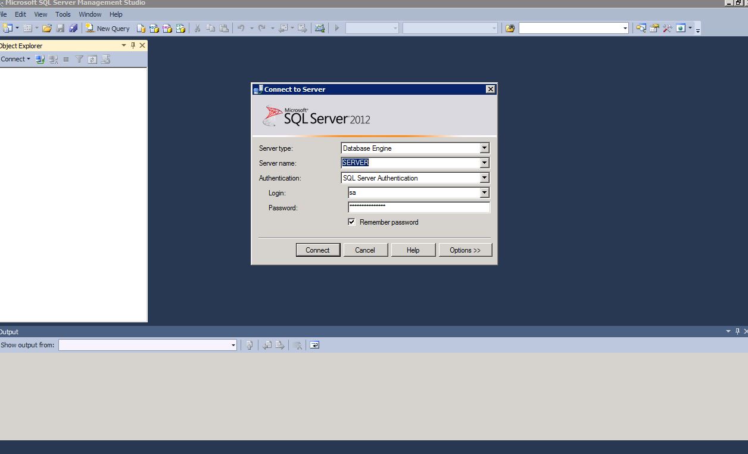Click the Cancel button
This screenshot has height=454, width=748.
coord(365,250)
